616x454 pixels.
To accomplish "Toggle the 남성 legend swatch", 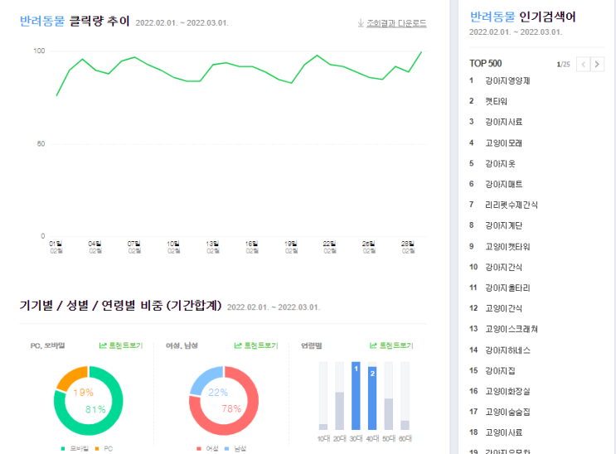I will click(226, 448).
